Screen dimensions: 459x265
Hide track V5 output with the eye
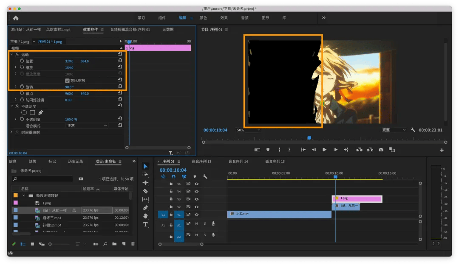197,184
